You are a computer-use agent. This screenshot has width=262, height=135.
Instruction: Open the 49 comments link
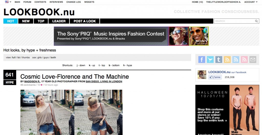click(28, 85)
